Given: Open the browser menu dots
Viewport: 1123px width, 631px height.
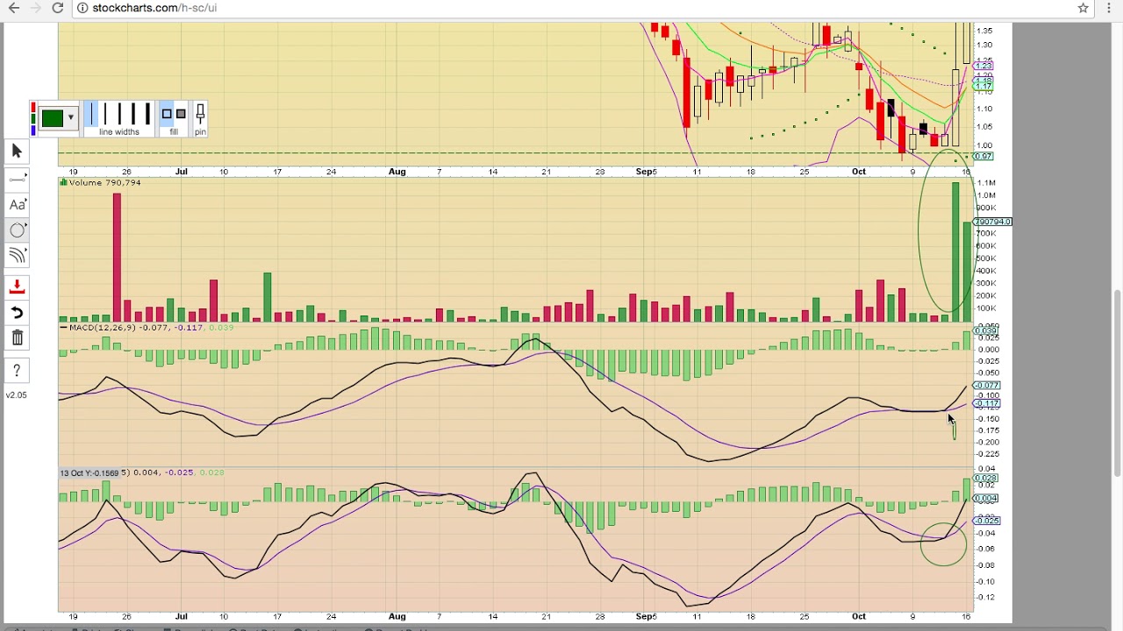Looking at the screenshot, I should [1110, 8].
